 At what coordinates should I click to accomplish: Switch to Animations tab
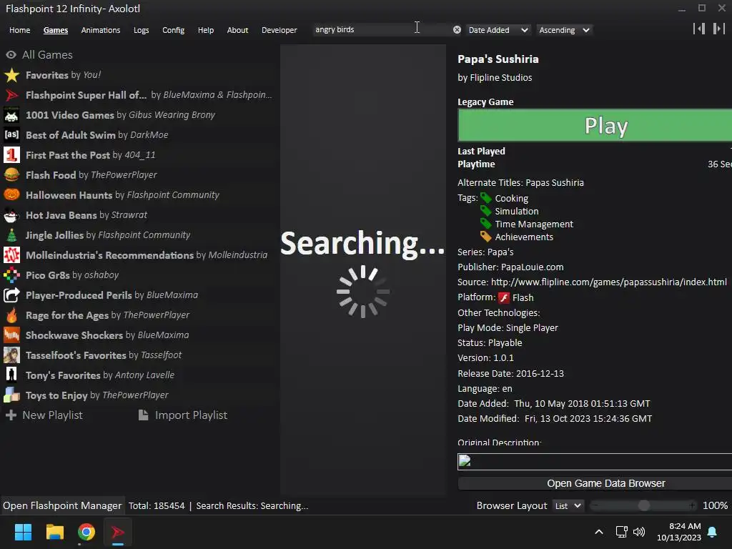[101, 30]
